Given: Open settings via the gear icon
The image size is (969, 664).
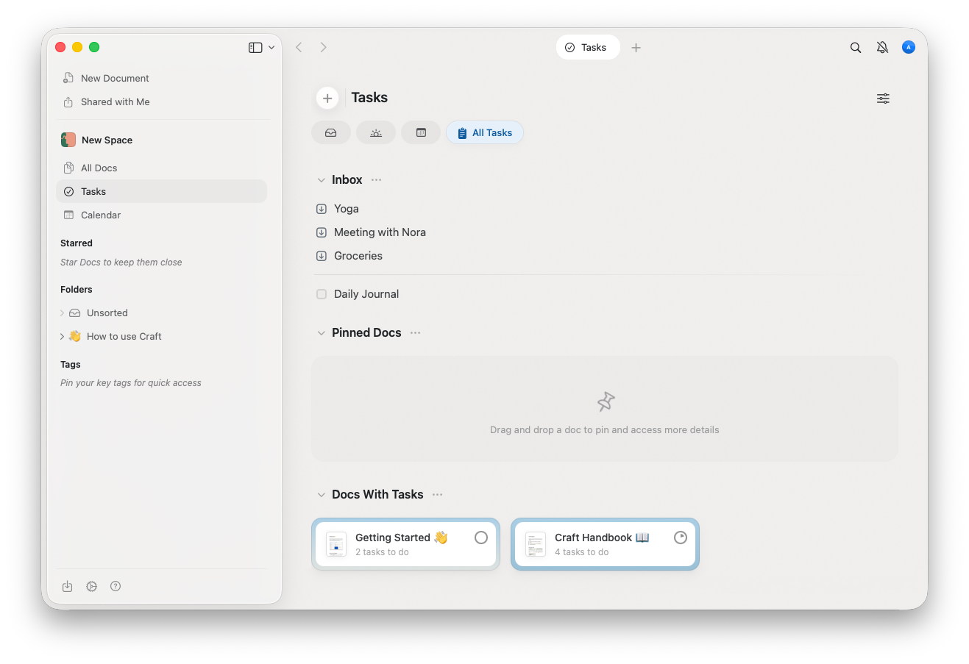Looking at the screenshot, I should click(91, 586).
